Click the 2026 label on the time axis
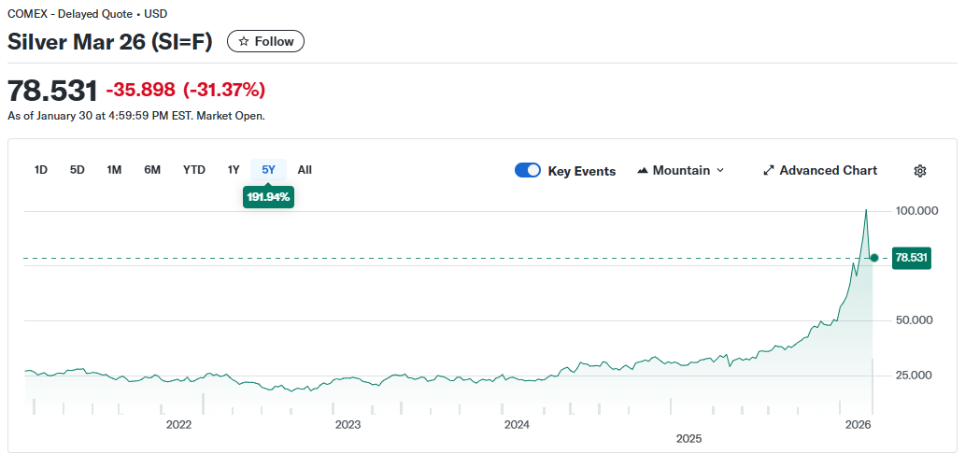Viewport: 965px width, 454px height. (x=858, y=424)
